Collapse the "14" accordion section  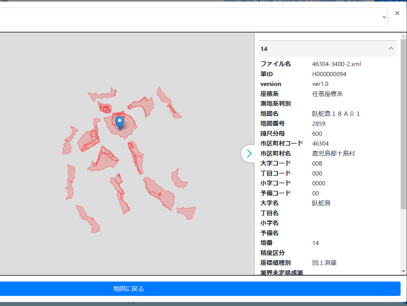(391, 48)
